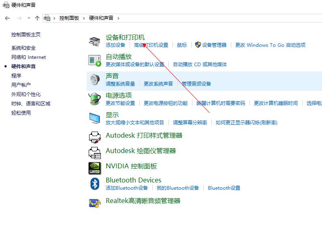This screenshot has height=241, width=322.
Task: Click 我的Bluetooth设备 link
Action: coord(178,188)
